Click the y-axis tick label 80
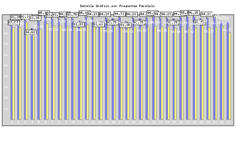Image resolution: width=236 pixels, height=157 pixels. point(6,33)
